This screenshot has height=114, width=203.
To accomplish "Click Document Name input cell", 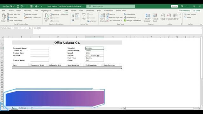I will click(40, 48).
